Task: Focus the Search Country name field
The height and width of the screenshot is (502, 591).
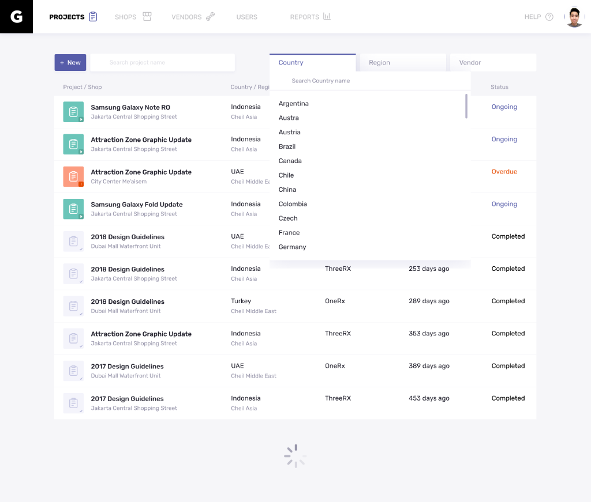Action: (x=370, y=81)
